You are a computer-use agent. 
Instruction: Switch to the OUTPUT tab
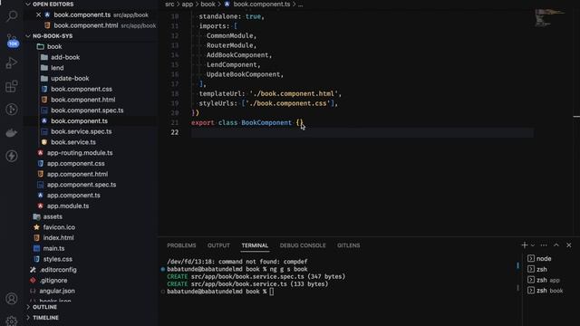pyautogui.click(x=218, y=245)
